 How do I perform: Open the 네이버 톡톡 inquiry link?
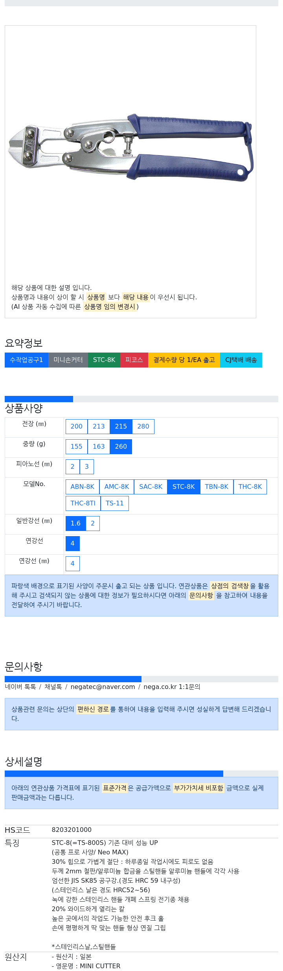click(20, 687)
